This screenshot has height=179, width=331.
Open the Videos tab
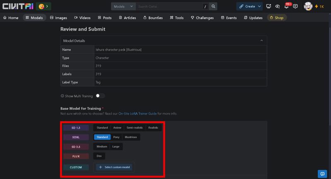(82, 18)
